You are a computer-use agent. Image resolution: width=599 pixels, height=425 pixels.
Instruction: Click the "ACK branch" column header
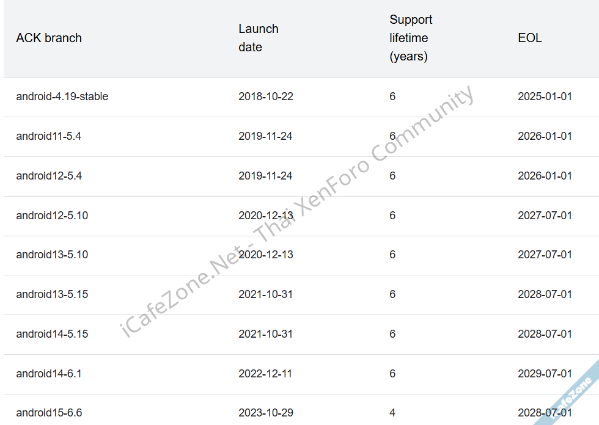click(x=49, y=38)
